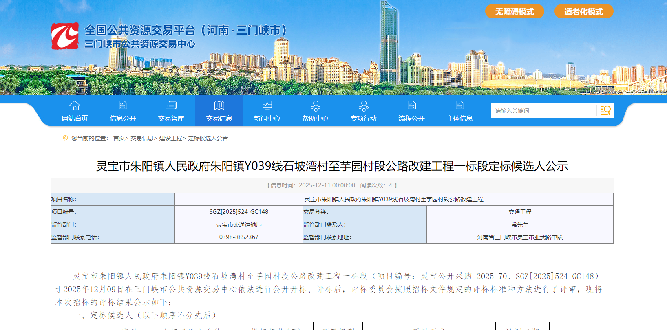
Task: Click 交易信息 in the breadcrumb path
Action: click(142, 139)
